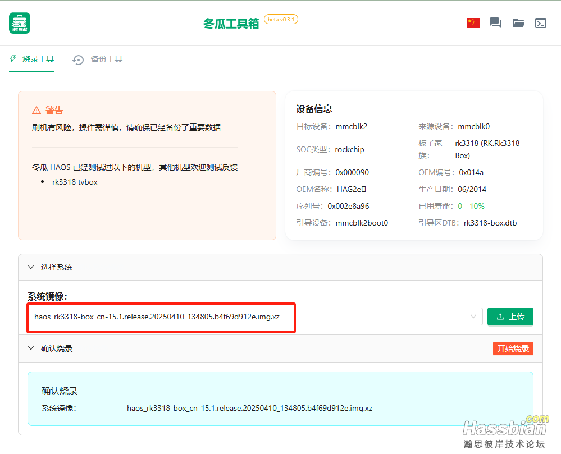
Task: Click the 系统镜像 label above the dropdown
Action: click(47, 296)
